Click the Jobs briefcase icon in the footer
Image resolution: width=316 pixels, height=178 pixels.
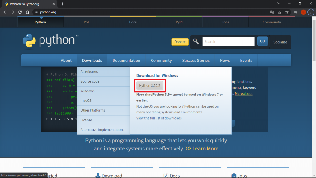tap(234, 175)
